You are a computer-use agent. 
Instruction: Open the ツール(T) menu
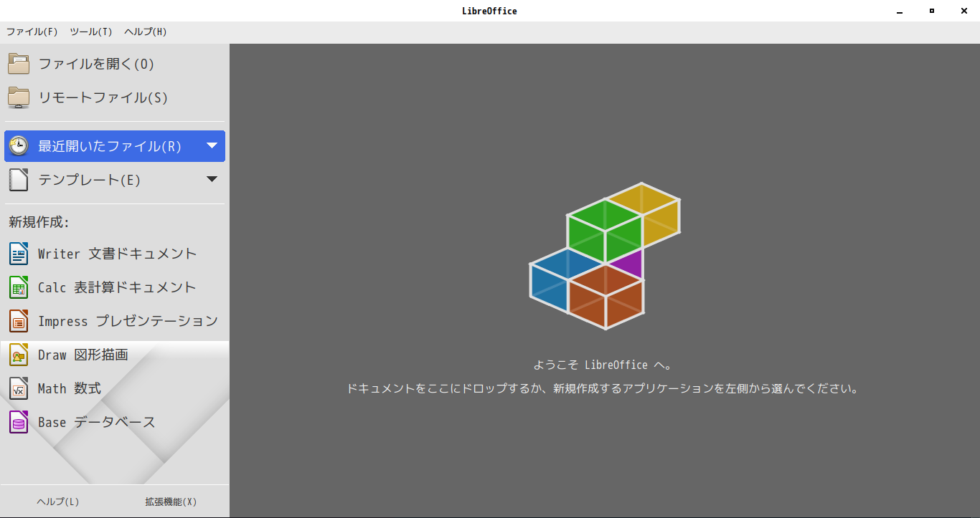point(91,32)
